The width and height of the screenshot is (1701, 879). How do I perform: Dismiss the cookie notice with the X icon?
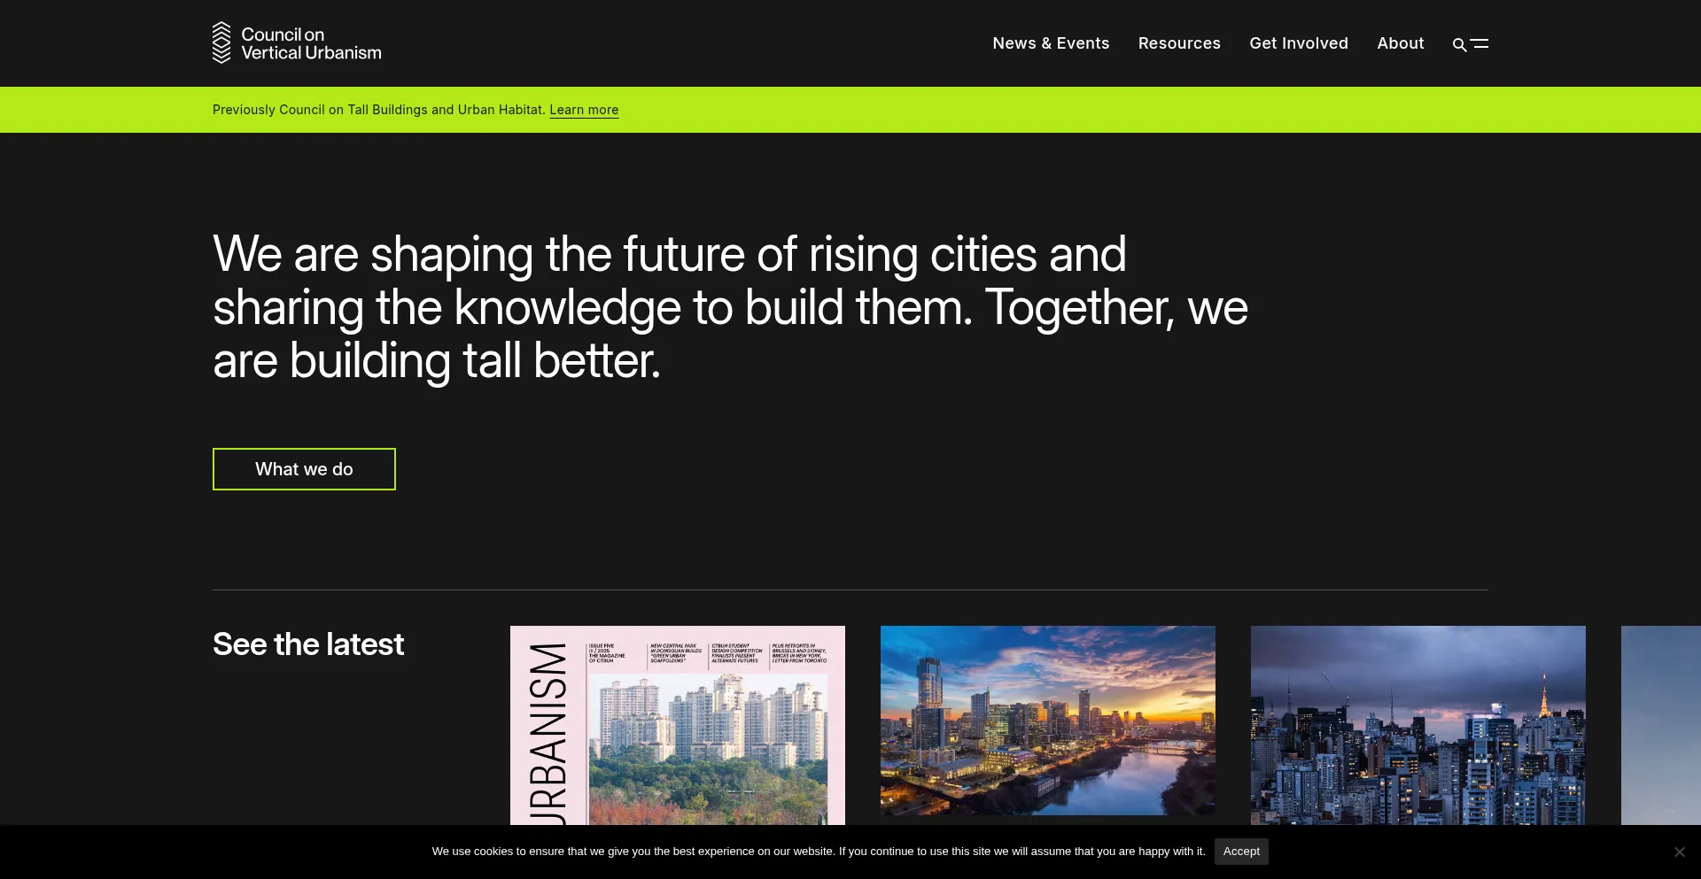pos(1679,851)
